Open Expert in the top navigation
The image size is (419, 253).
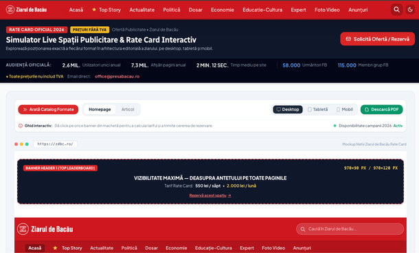(298, 10)
